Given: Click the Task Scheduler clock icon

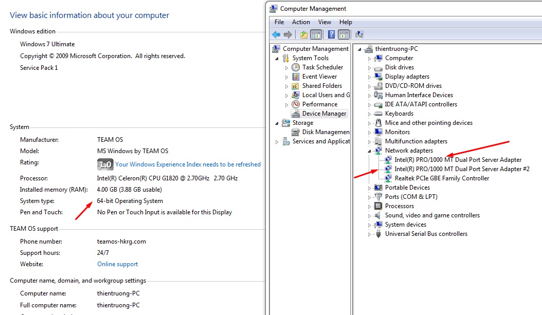Looking at the screenshot, I should [x=296, y=67].
